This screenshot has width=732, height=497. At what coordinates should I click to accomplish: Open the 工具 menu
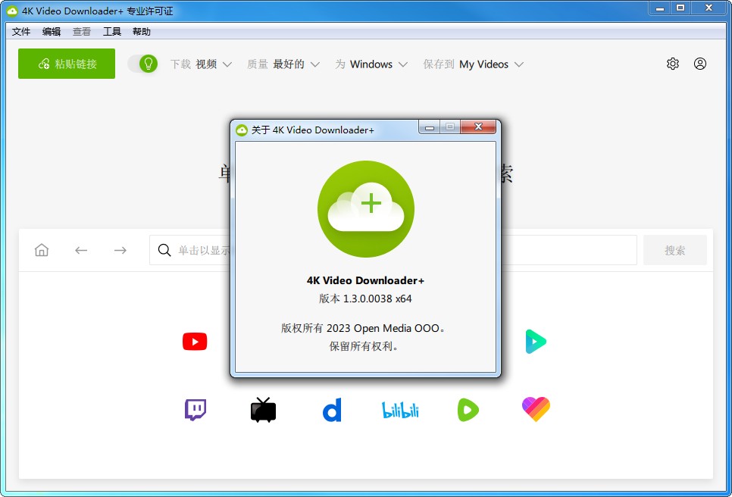(x=112, y=31)
